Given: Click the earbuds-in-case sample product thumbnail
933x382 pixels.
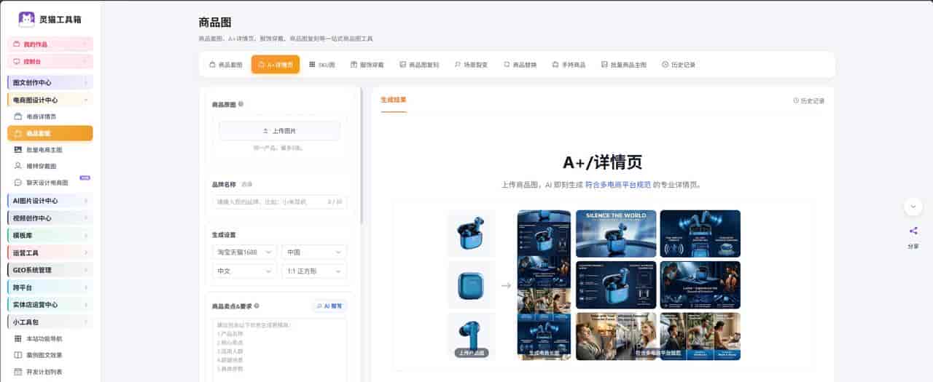Looking at the screenshot, I should (472, 234).
